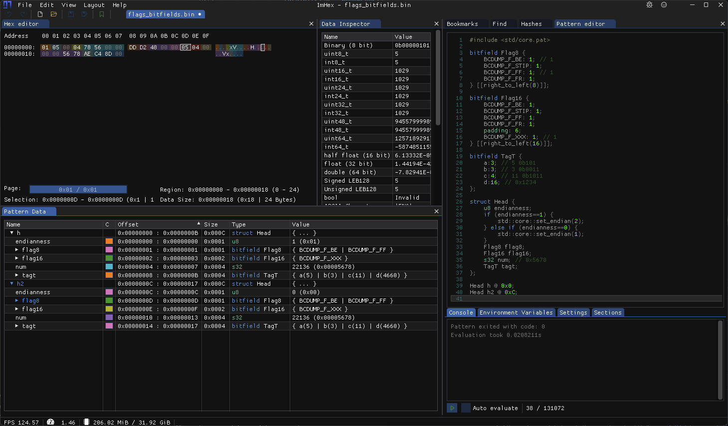Select the Sections tab in console area
This screenshot has width=728, height=426.
click(607, 313)
